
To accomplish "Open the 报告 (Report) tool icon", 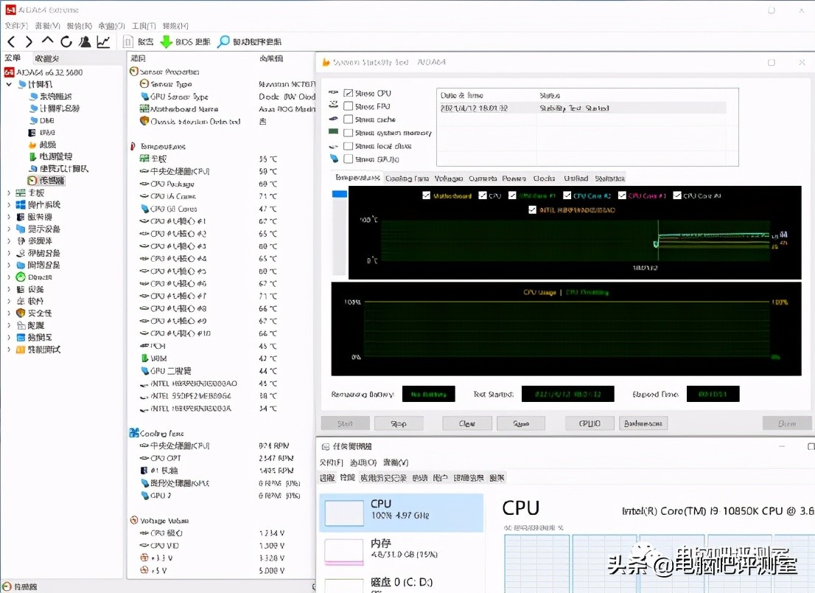I will click(x=128, y=41).
